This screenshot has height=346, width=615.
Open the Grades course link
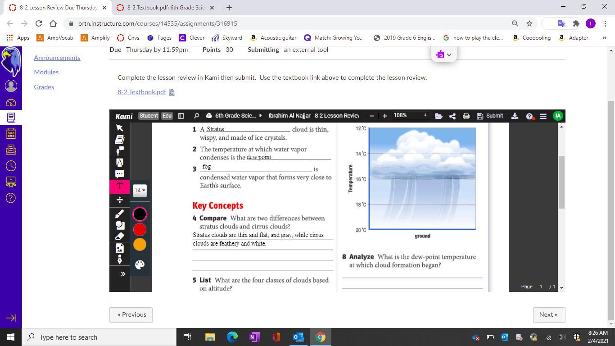44,87
